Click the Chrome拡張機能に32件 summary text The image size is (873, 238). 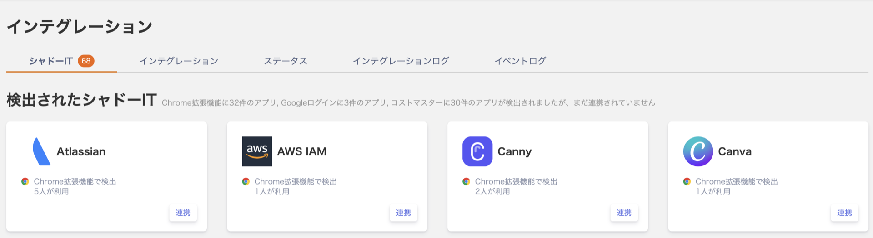pos(408,103)
